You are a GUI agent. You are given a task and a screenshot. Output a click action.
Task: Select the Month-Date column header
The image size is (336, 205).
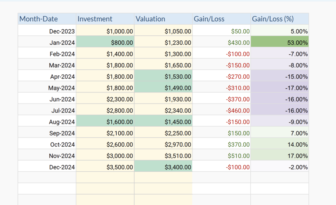pyautogui.click(x=47, y=19)
